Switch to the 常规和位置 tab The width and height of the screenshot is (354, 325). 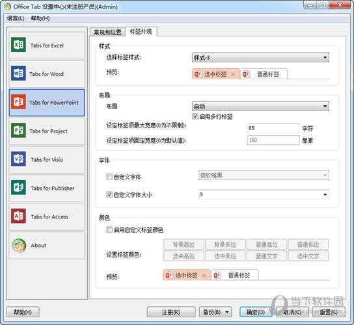[x=107, y=32]
